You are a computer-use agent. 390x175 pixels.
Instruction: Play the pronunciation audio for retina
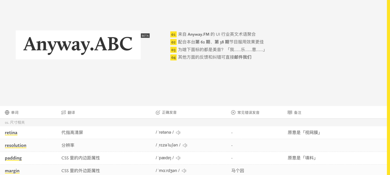178,133
